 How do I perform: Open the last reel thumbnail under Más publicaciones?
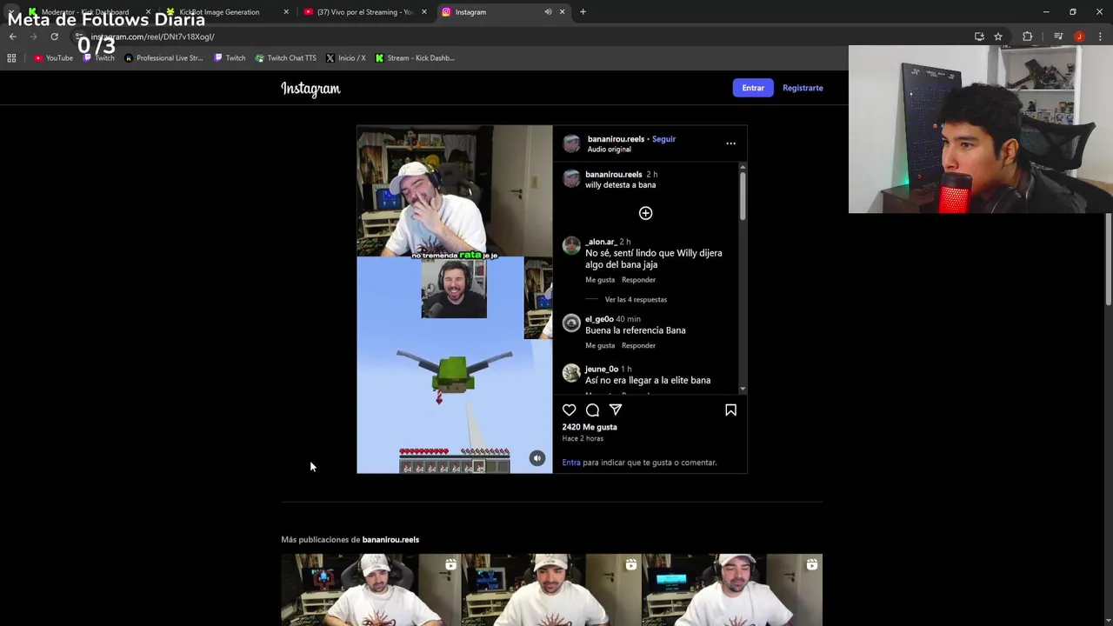click(732, 589)
